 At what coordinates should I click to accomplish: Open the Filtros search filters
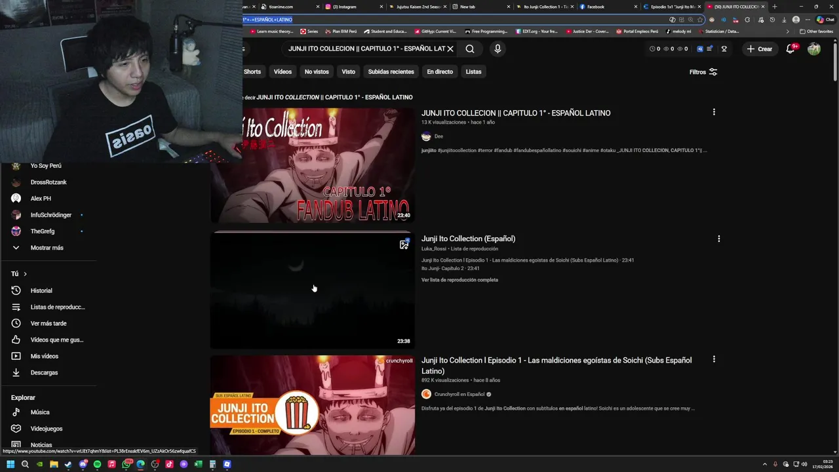click(703, 72)
